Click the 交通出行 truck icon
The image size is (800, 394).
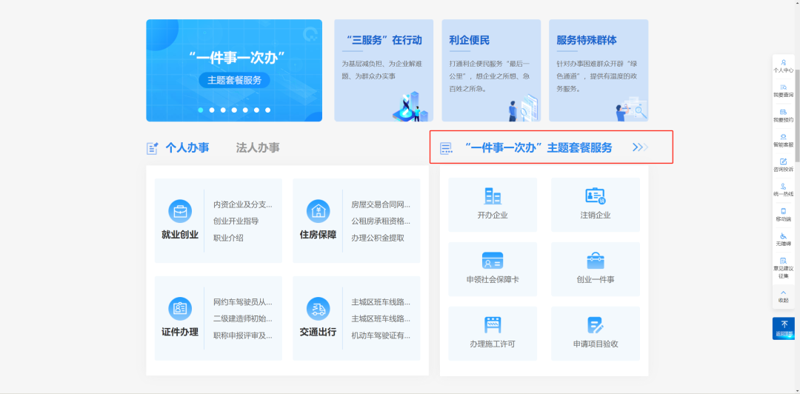[x=318, y=309]
